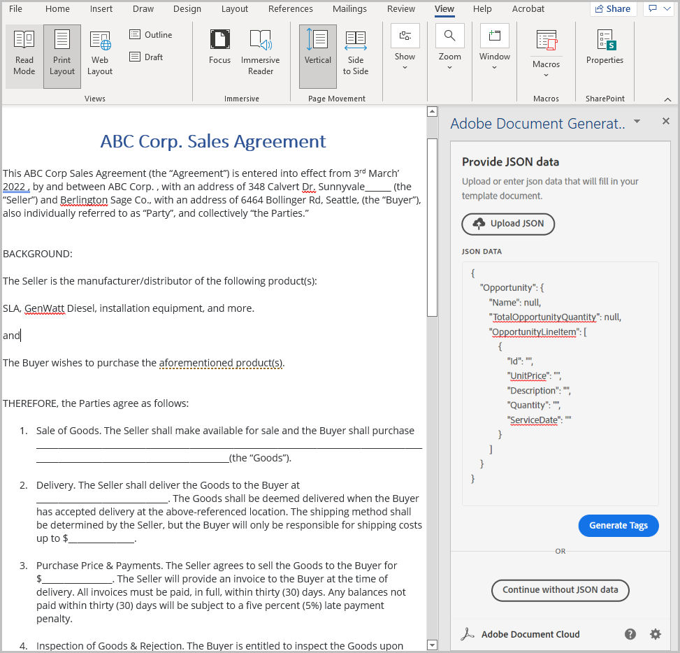Expand the Comments dropdown arrow
The height and width of the screenshot is (653, 680).
[x=667, y=8]
